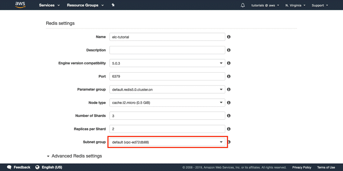Open the N. Virginia region menu

[x=296, y=5]
